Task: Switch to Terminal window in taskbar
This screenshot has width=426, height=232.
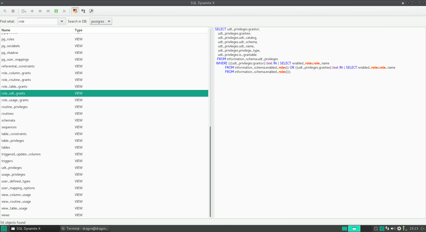Action: [85, 229]
